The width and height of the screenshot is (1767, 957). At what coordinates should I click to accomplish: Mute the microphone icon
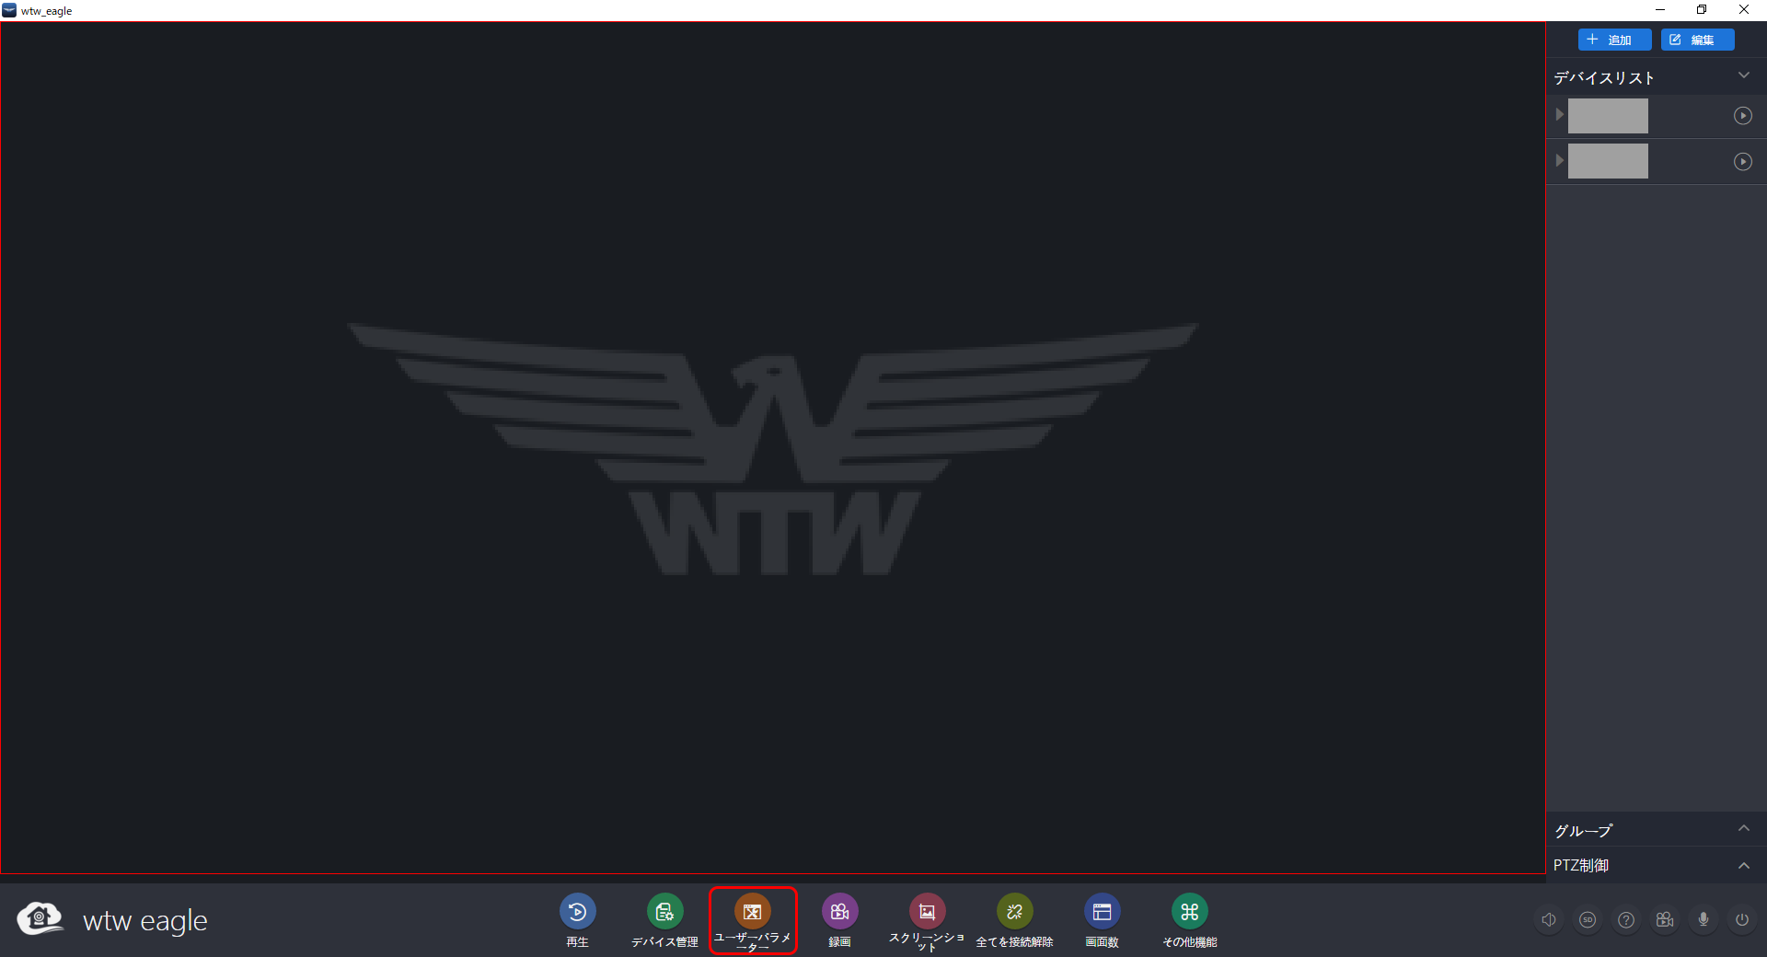(x=1703, y=919)
